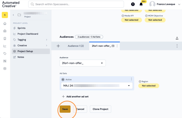Open the chart analytics icon in sidebar
The width and height of the screenshot is (182, 118).
[x=5, y=46]
